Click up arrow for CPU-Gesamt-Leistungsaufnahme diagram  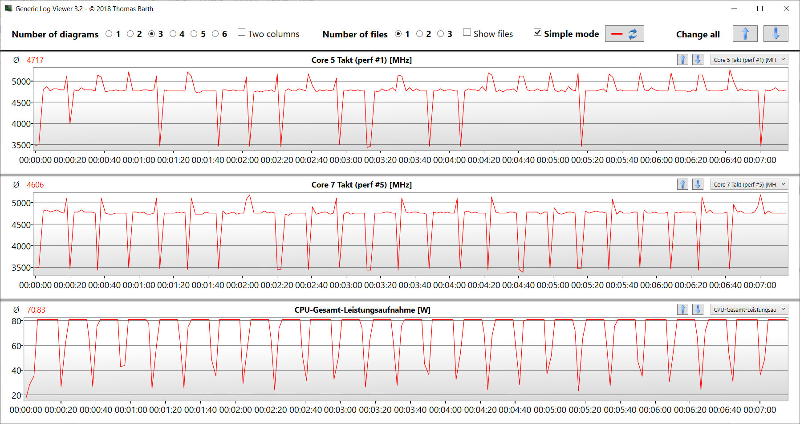(x=682, y=310)
